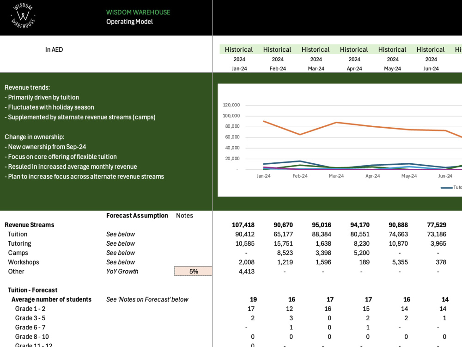Select Tuition value 90,412 for Jan-24
Screen dimensions: 462x347
pos(245,234)
